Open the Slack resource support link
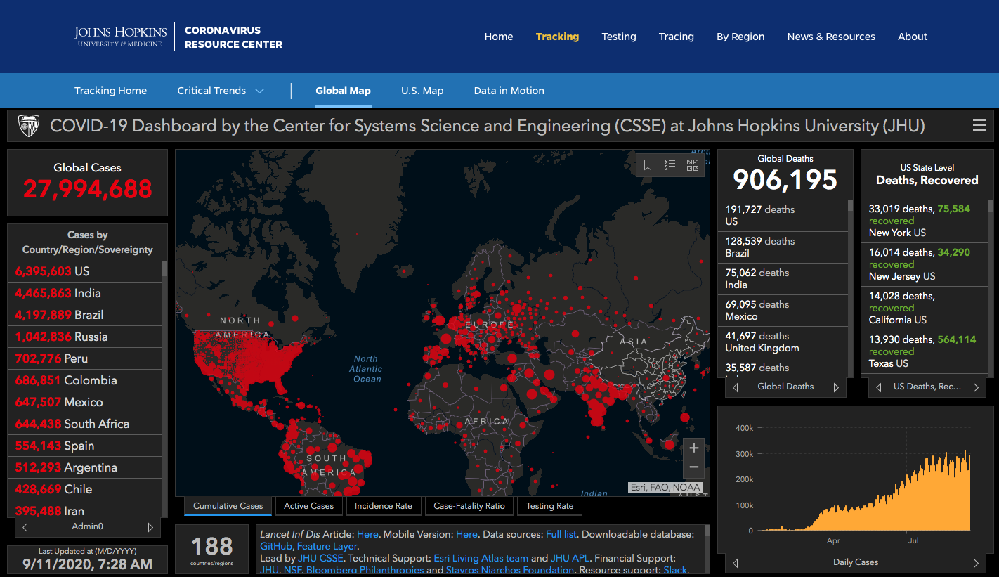 (x=675, y=570)
